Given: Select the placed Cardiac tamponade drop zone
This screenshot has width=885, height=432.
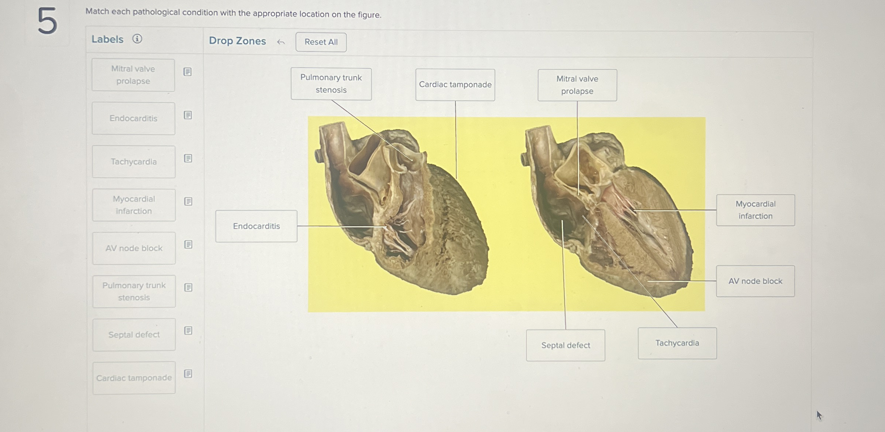Looking at the screenshot, I should pyautogui.click(x=455, y=85).
